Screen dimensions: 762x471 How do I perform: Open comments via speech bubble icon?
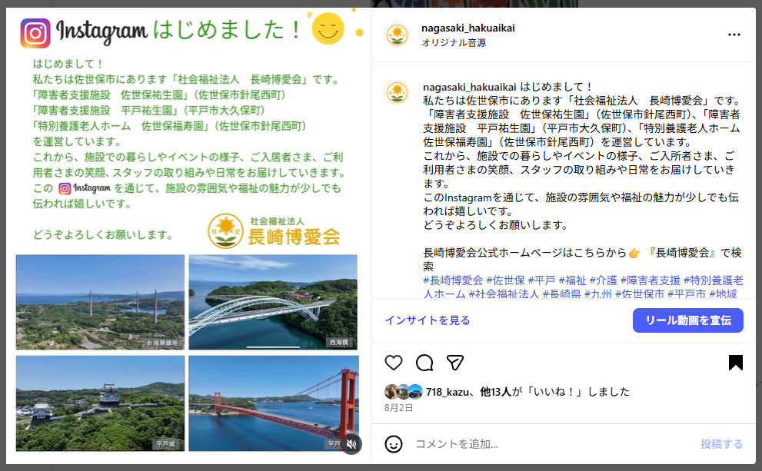click(424, 363)
